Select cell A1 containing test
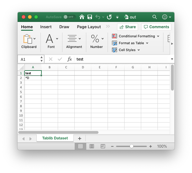192x173 pixels. point(33,73)
